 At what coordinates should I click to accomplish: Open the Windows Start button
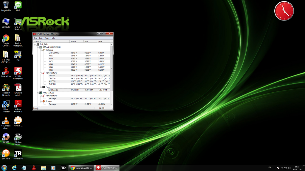pos(4,168)
